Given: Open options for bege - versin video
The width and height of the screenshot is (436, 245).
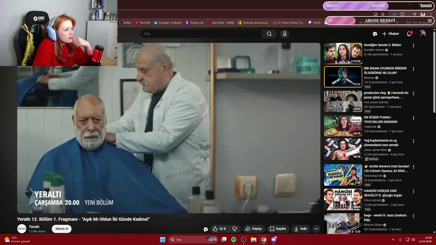Looking at the screenshot, I should 414,216.
